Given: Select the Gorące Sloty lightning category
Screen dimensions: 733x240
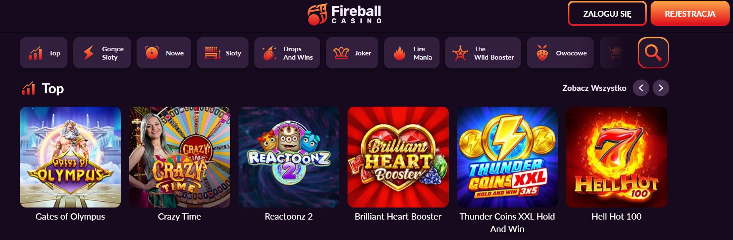Looking at the screenshot, I should (x=102, y=52).
